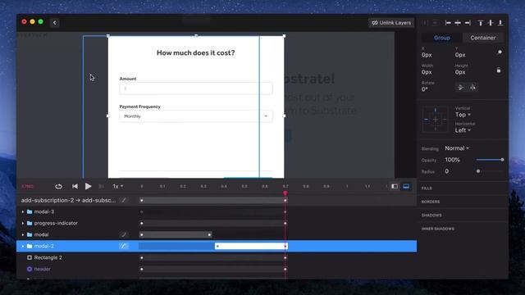Click 'How much does it cost?' heading
This screenshot has height=295, width=525.
195,52
